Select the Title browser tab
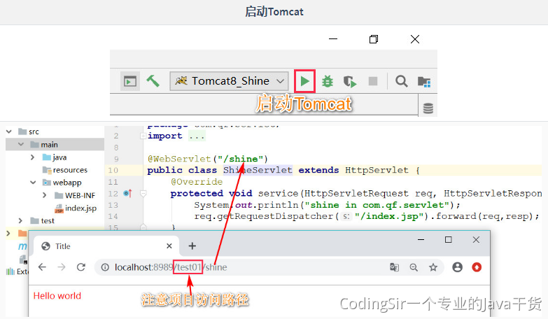The image size is (548, 319). pyautogui.click(x=106, y=246)
